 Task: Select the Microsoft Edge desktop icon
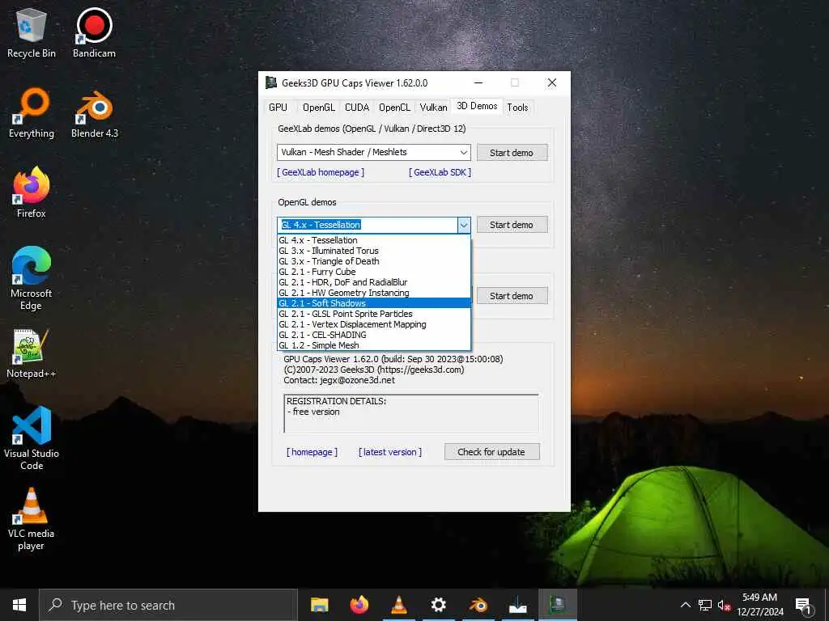pos(32,279)
